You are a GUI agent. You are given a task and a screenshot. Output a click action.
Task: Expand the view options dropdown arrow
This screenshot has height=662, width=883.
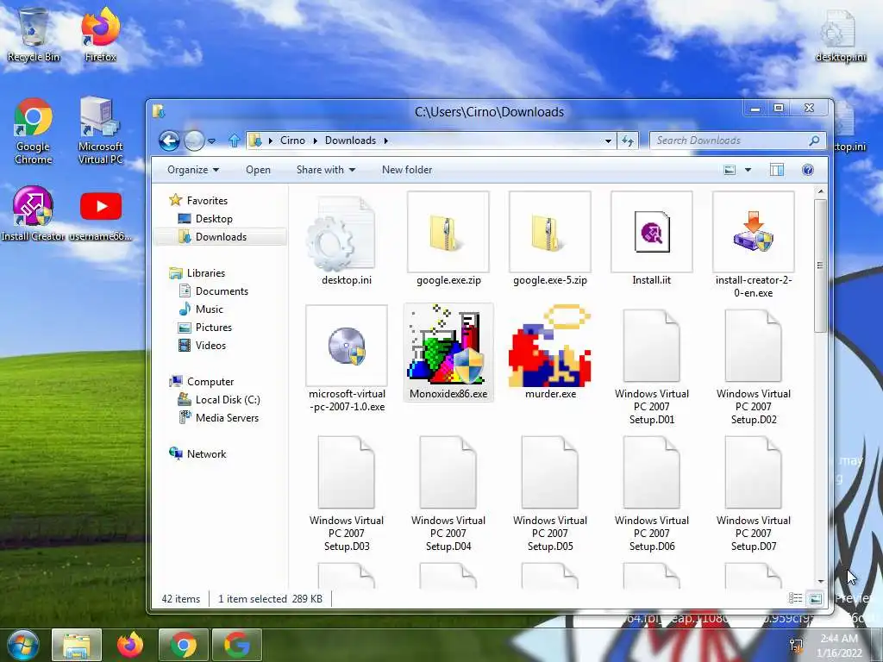(748, 170)
